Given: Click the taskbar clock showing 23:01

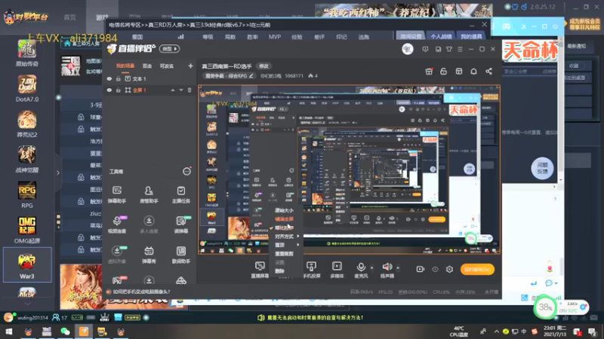Looking at the screenshot, I should (x=556, y=331).
